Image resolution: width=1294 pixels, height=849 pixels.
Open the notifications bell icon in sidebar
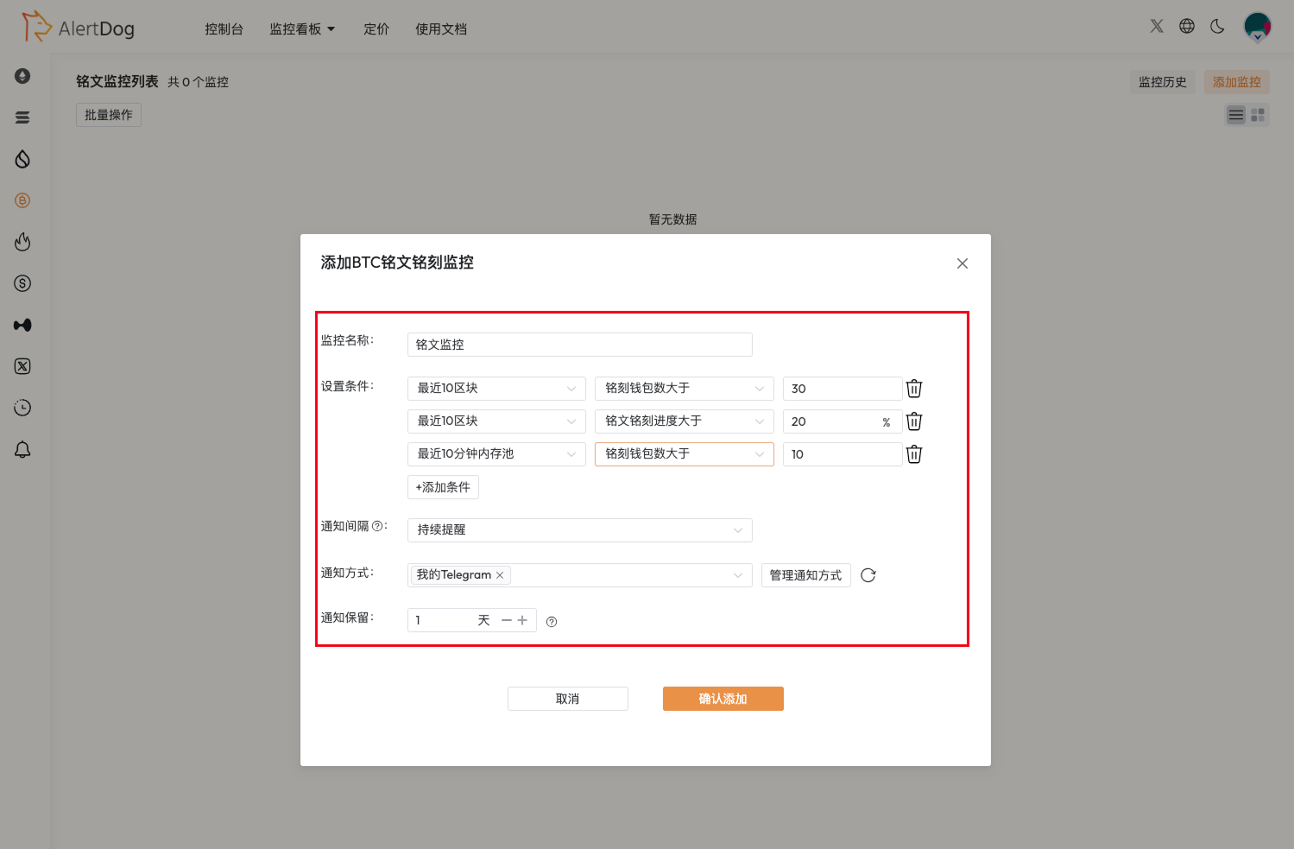click(x=22, y=448)
